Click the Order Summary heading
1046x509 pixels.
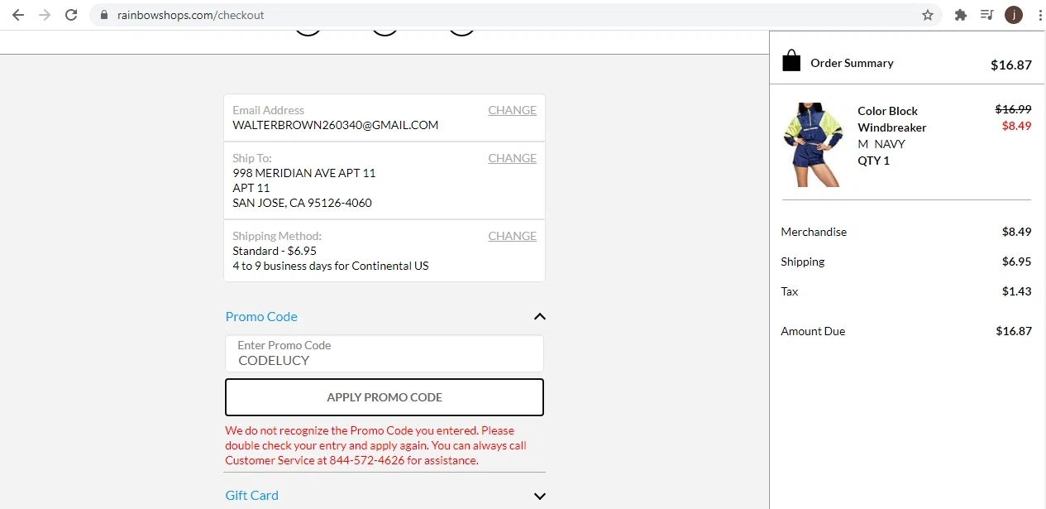tap(852, 63)
